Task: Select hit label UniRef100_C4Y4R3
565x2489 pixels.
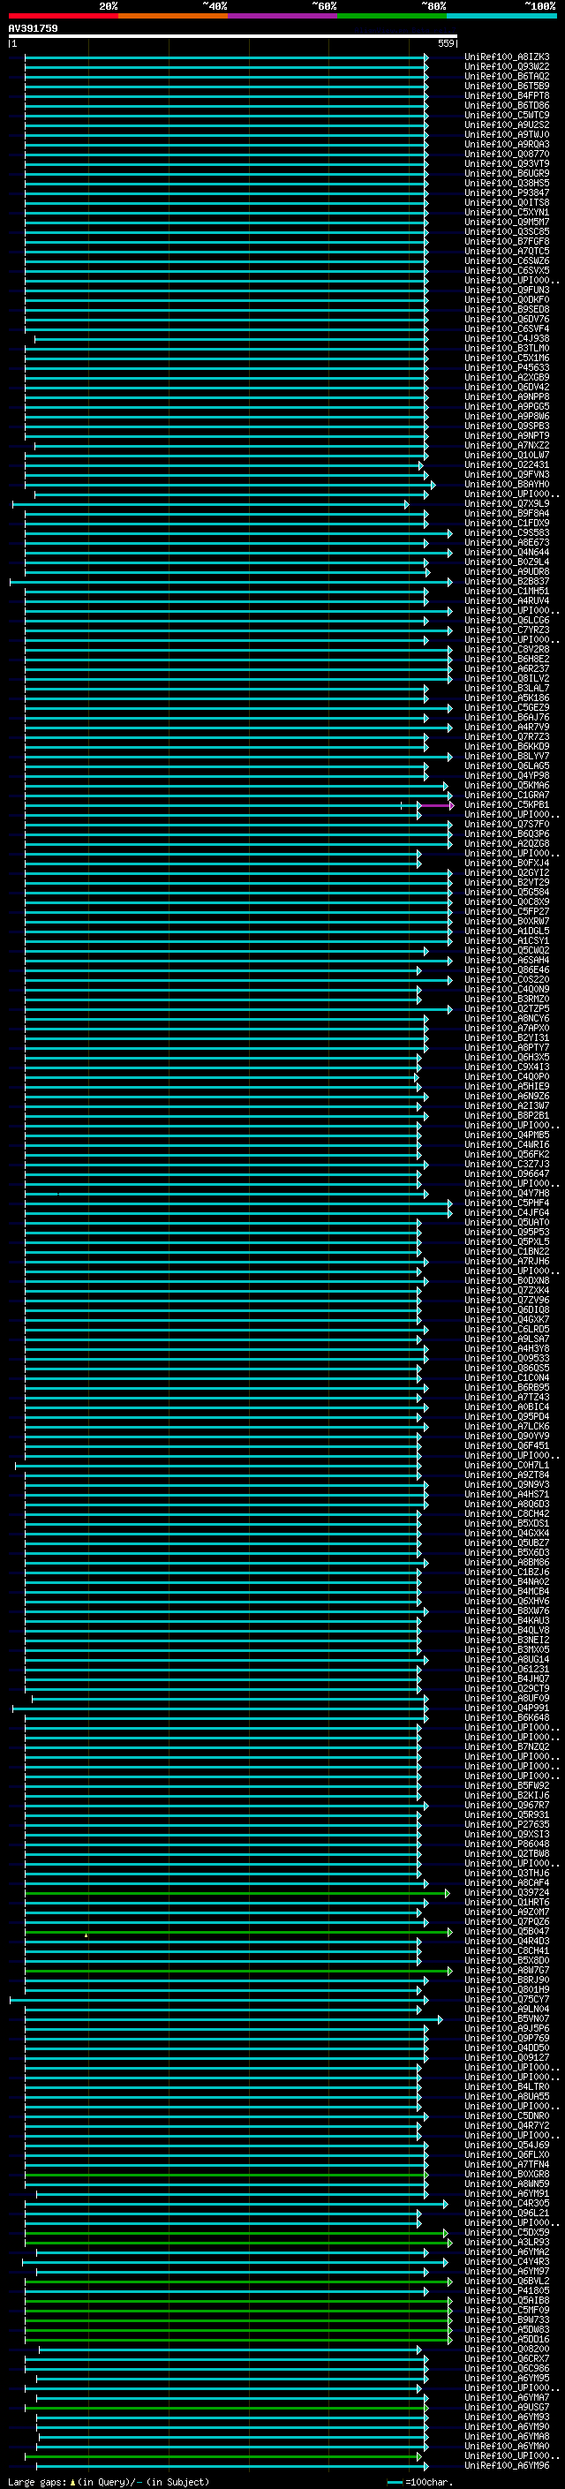Action: click(506, 2261)
